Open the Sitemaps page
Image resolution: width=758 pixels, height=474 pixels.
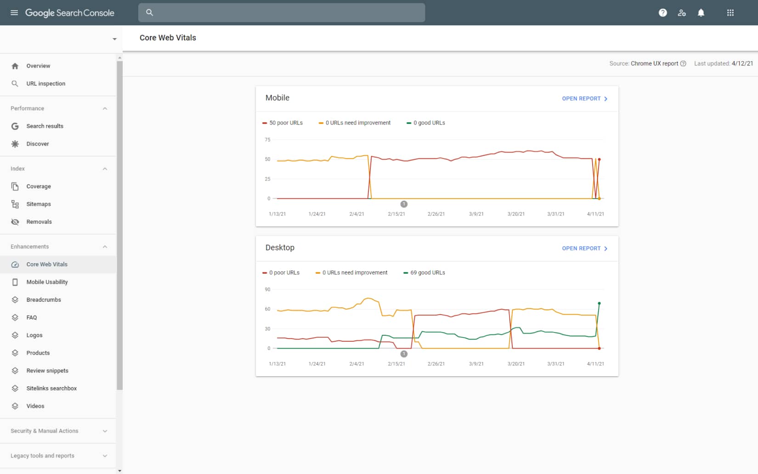(38, 204)
